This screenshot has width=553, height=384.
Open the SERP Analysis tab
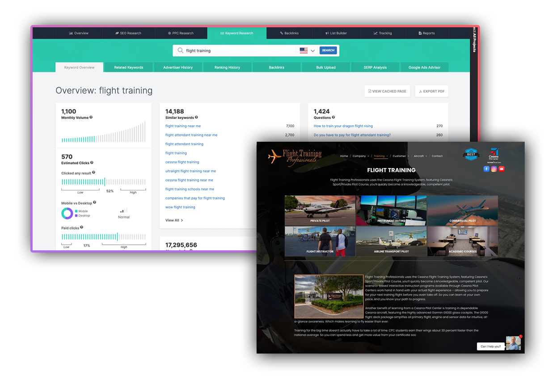(x=375, y=67)
